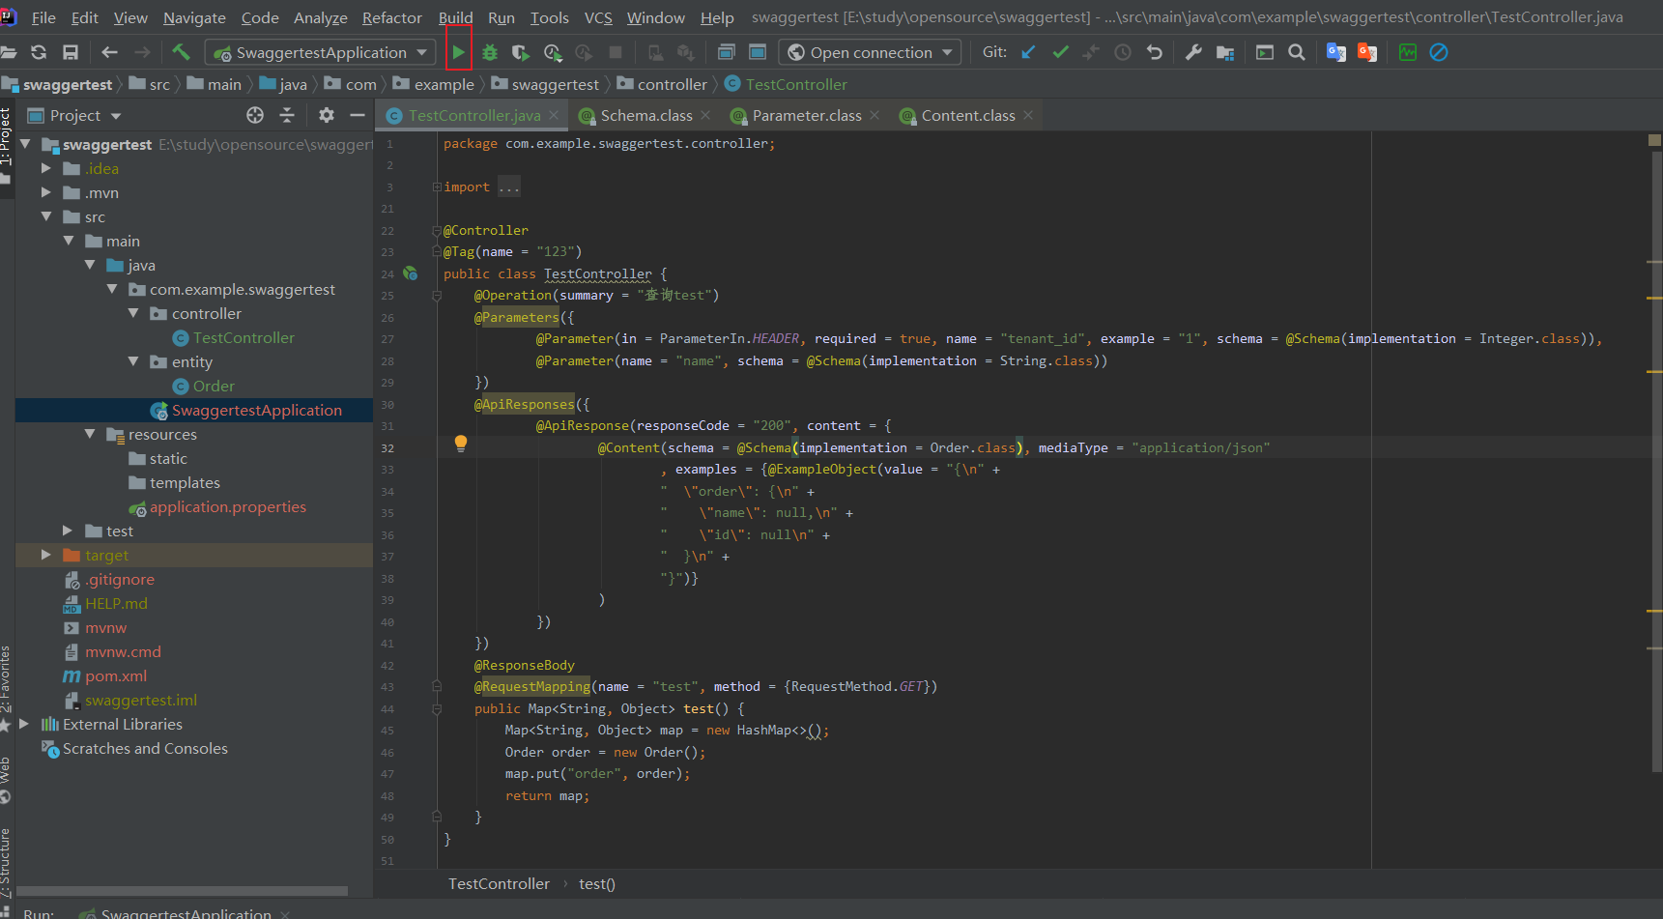Build project with the green hammer icon

tap(181, 52)
